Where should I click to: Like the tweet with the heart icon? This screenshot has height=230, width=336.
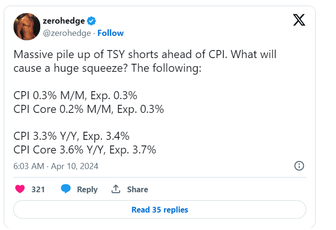coord(20,189)
